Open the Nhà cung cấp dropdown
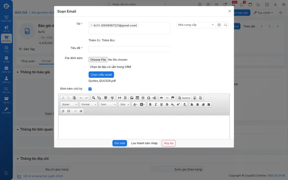288x180 pixels. coord(196,25)
